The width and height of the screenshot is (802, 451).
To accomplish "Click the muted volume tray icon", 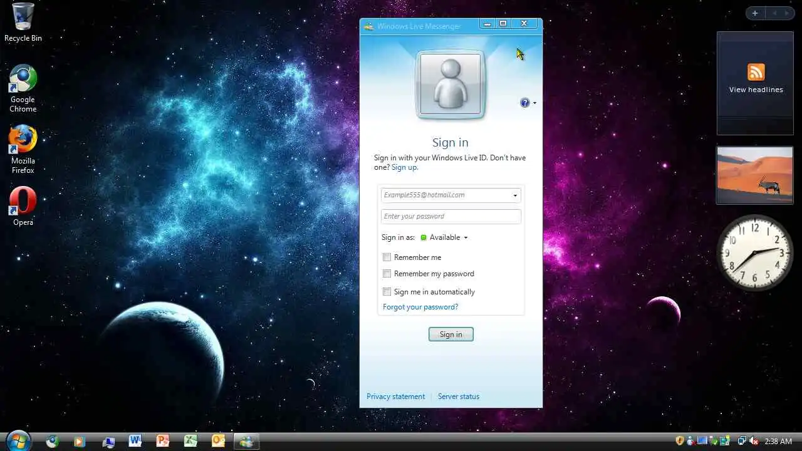I will [754, 441].
